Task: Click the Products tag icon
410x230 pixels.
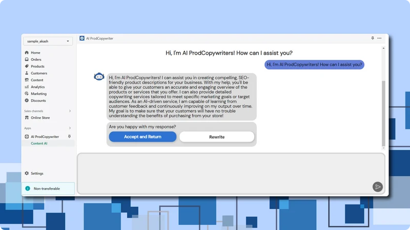Action: [x=27, y=66]
